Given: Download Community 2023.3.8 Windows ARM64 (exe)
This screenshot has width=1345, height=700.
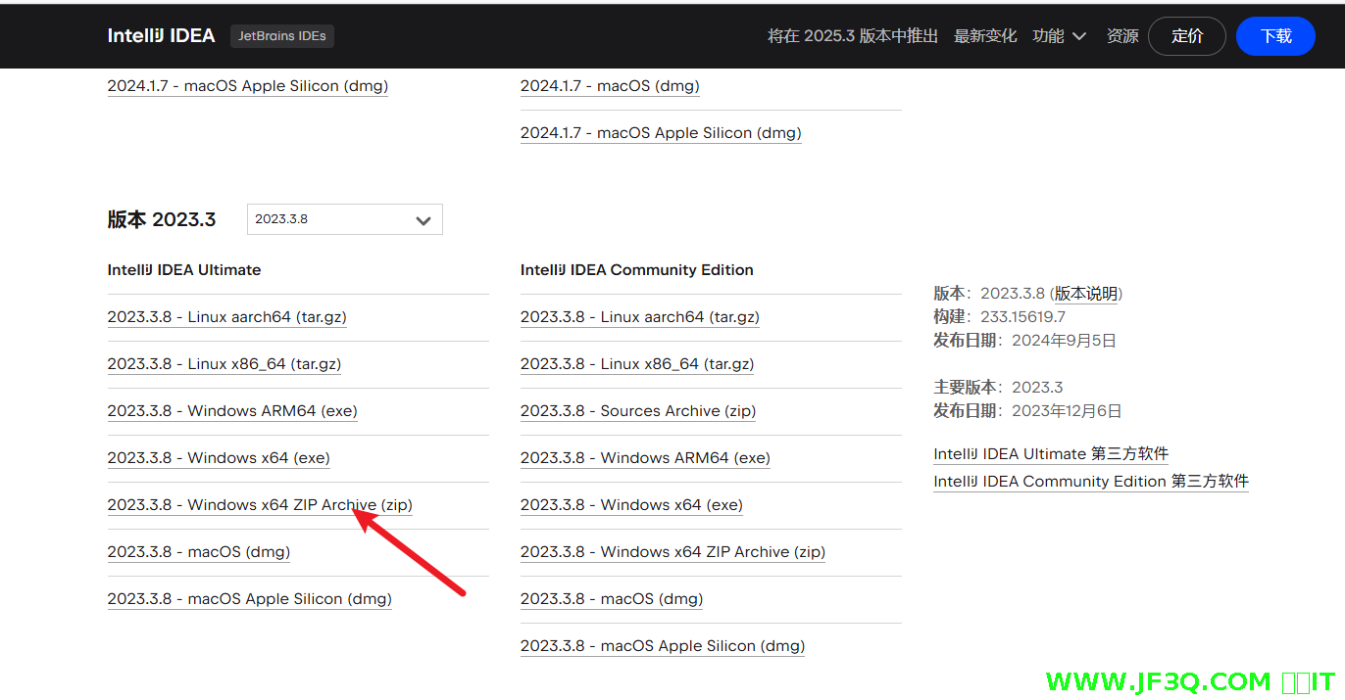Looking at the screenshot, I should pyautogui.click(x=645, y=458).
